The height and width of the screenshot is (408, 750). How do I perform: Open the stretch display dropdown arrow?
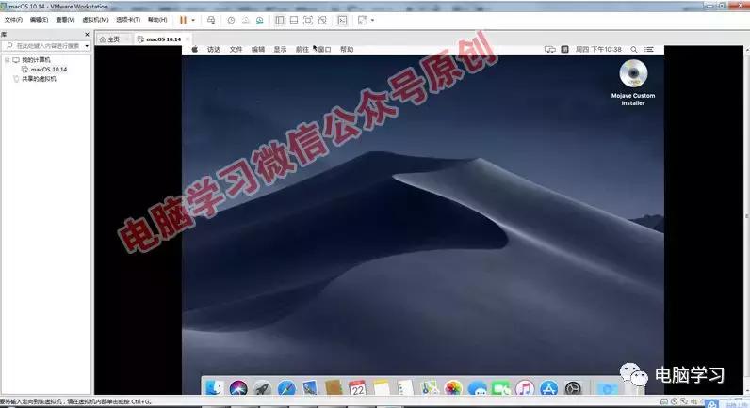coord(372,20)
